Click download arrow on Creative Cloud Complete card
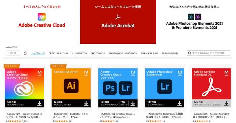The image size is (236, 123). pos(39,103)
